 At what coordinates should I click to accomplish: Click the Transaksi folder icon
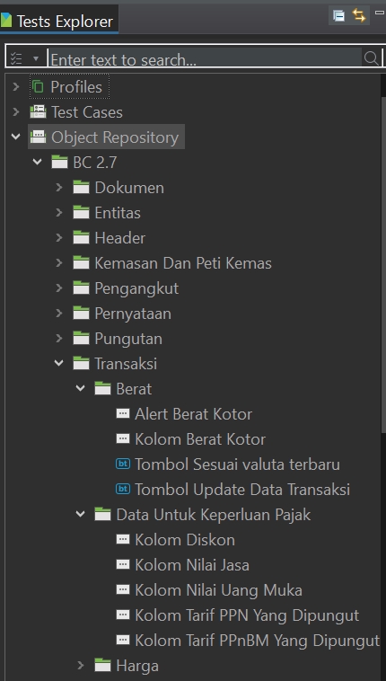[81, 364]
